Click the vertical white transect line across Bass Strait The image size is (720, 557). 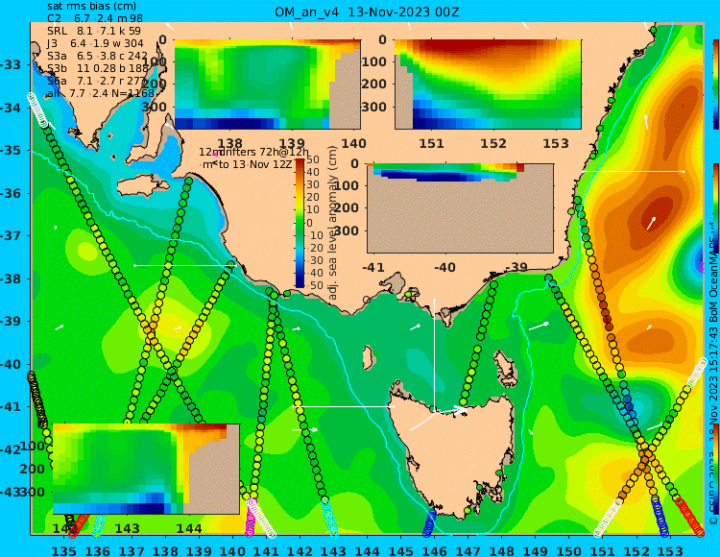click(x=434, y=354)
